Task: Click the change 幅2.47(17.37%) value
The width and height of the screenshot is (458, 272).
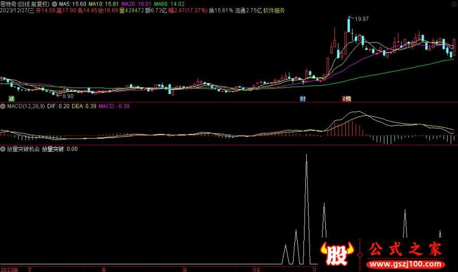Action: [188, 10]
